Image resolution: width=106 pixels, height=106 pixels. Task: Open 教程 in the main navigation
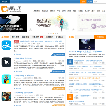69,11
